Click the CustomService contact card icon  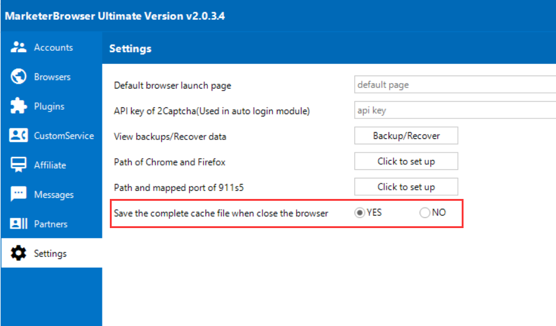pos(19,136)
